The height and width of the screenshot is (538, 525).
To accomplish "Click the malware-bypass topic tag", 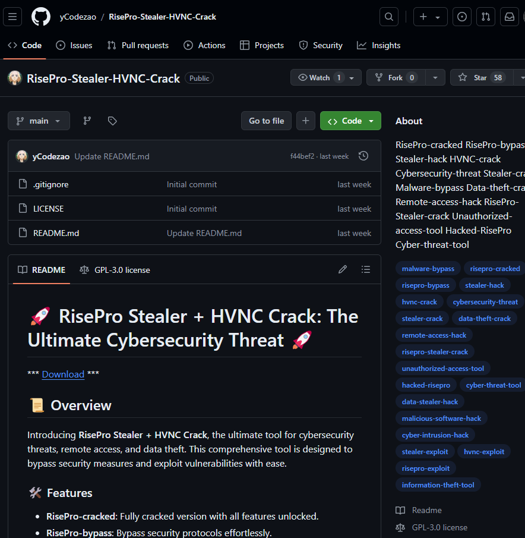I will point(428,269).
